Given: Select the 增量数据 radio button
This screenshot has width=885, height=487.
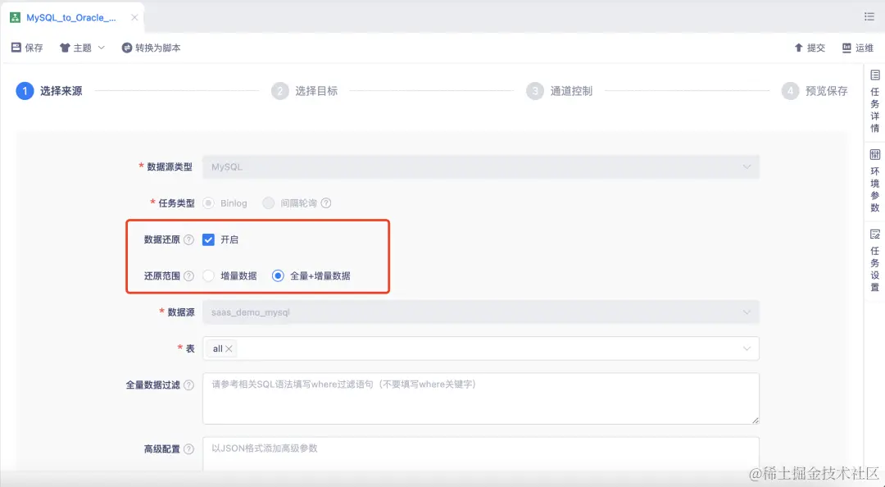Looking at the screenshot, I should coord(208,275).
